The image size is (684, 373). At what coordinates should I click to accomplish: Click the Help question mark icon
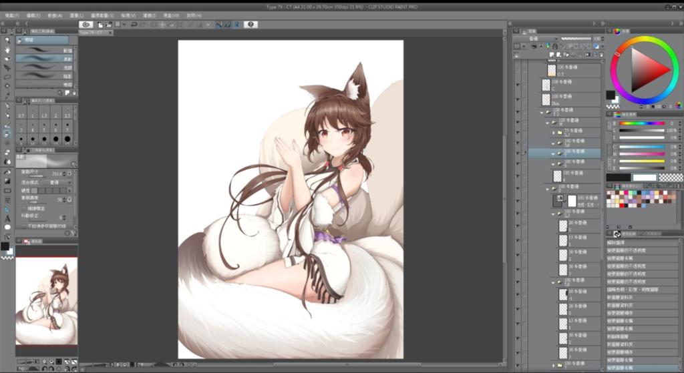pos(250,25)
